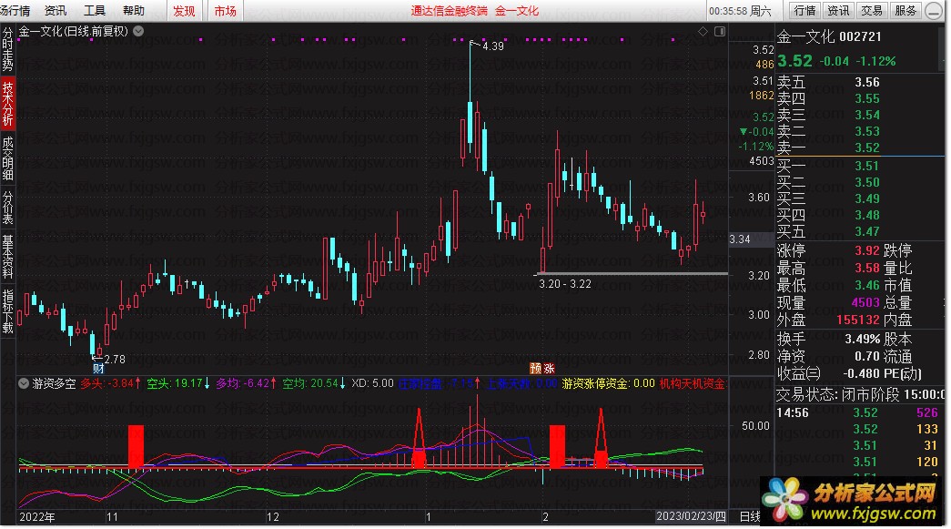951x529 pixels.
Task: Open the 资讯 menu in the top bar
Action: 56,10
